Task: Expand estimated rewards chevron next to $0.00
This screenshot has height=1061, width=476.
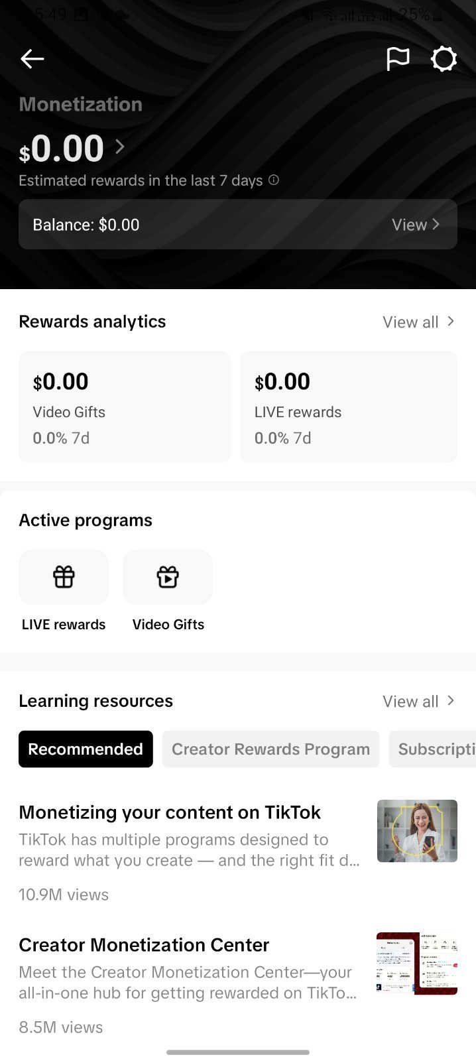Action: pos(120,147)
